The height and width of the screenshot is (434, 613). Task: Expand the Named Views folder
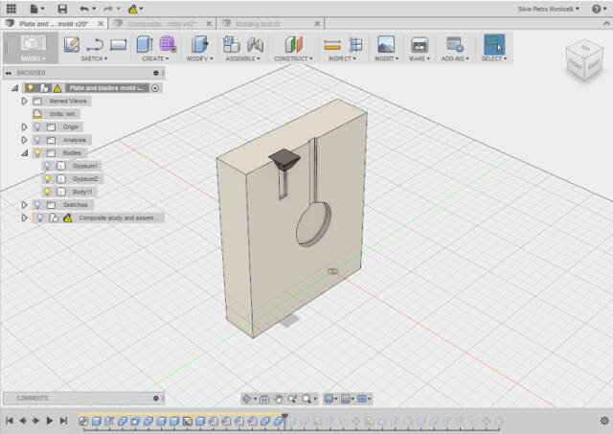(24, 101)
